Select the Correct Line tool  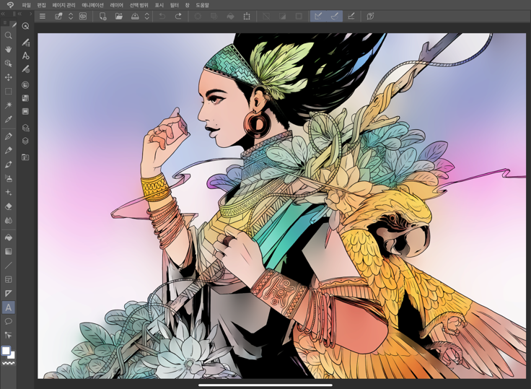click(9, 335)
